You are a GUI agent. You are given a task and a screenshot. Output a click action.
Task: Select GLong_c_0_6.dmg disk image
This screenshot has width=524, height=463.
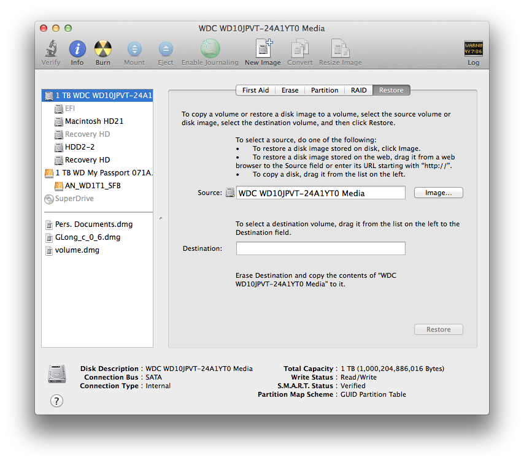(97, 237)
